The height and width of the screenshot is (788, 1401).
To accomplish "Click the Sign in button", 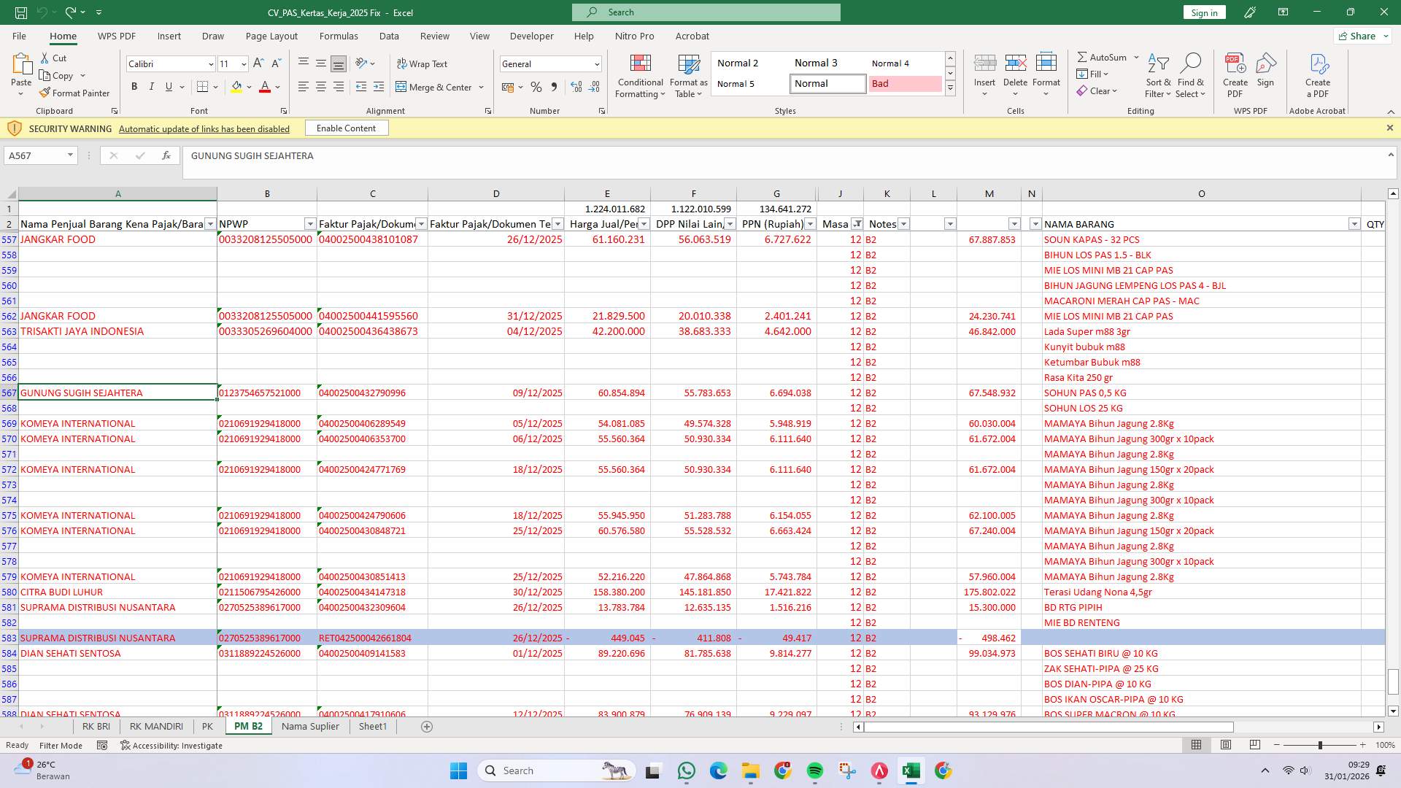I will tap(1203, 12).
